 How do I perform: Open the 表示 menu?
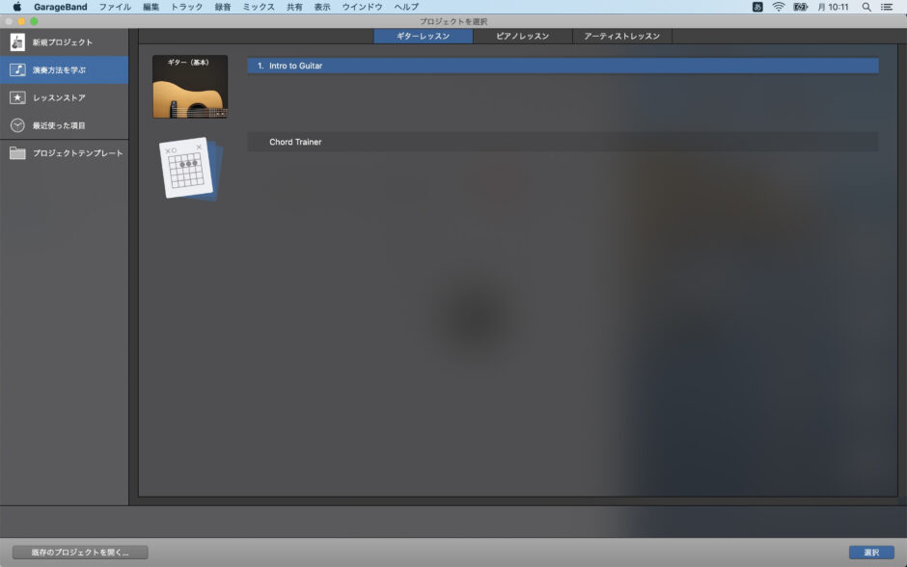tap(322, 7)
